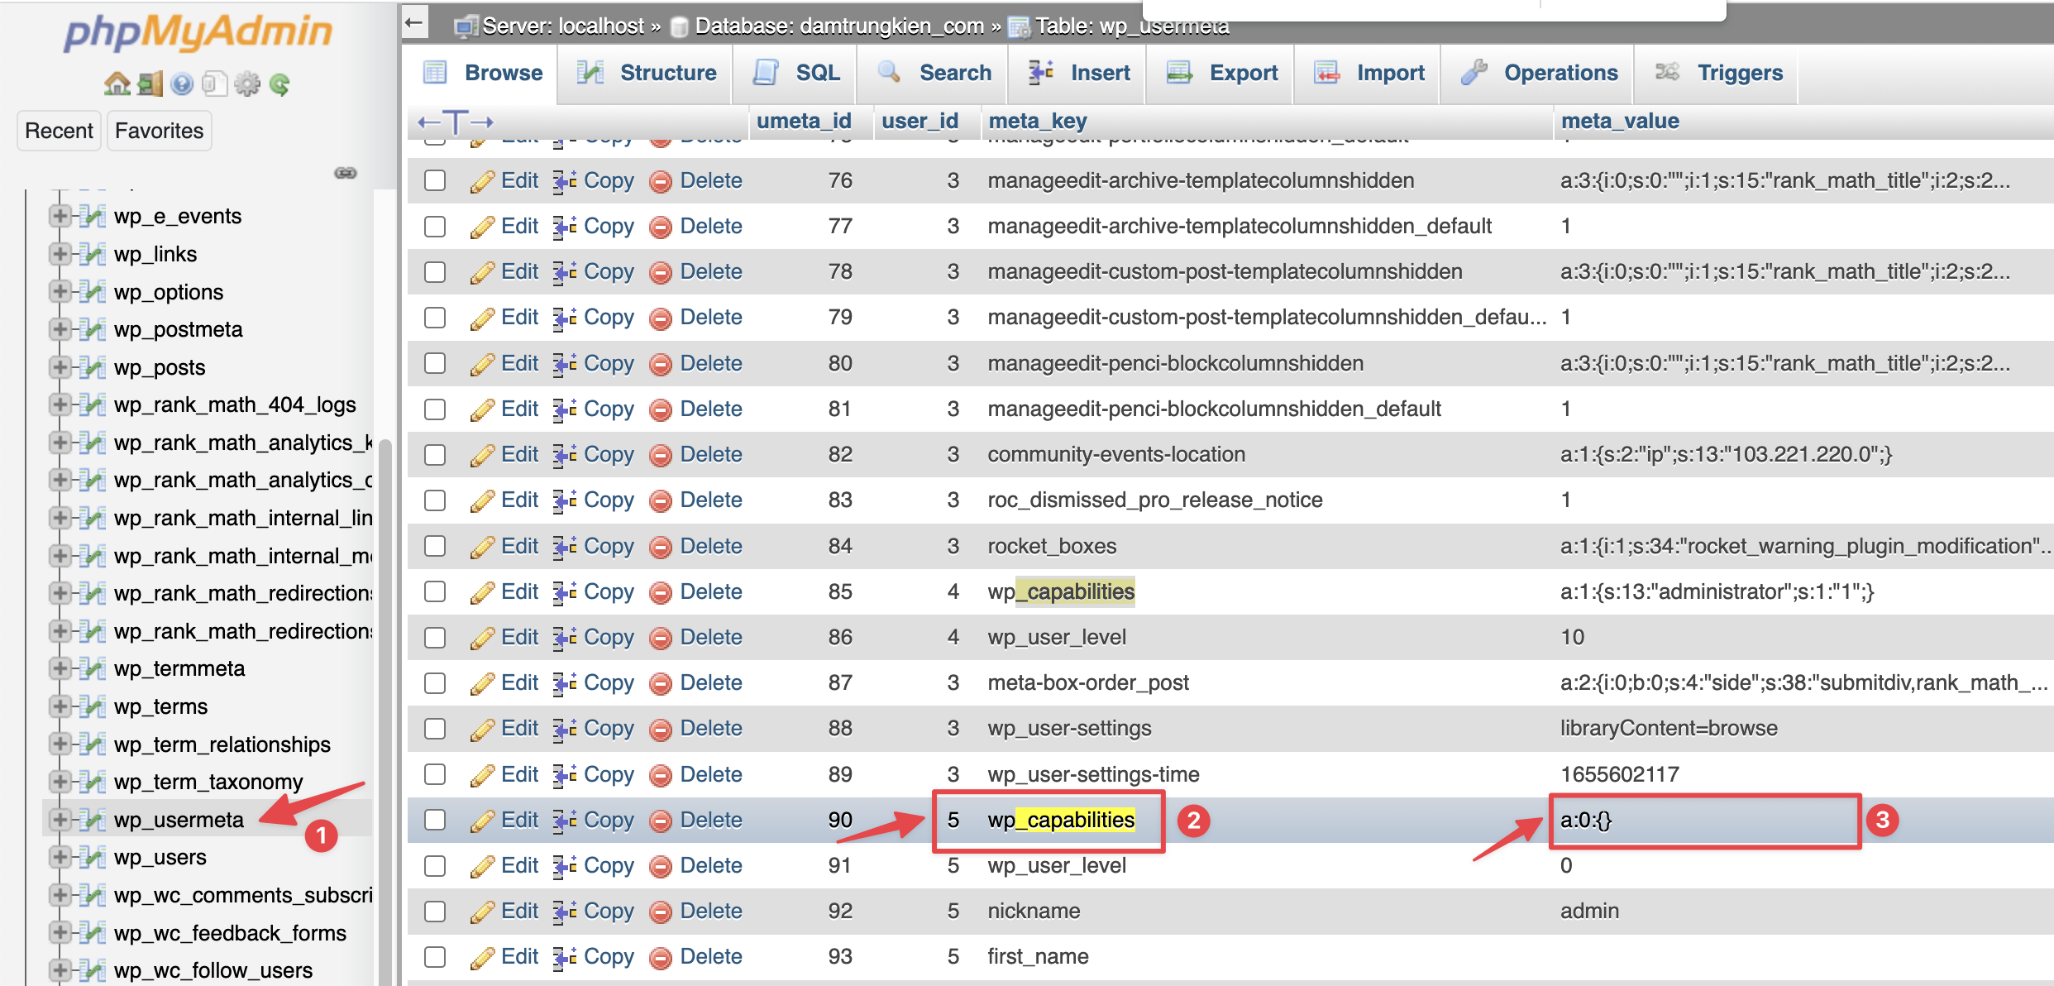This screenshot has height=986, width=2054.
Task: Go to the Search tab
Action: coord(934,74)
